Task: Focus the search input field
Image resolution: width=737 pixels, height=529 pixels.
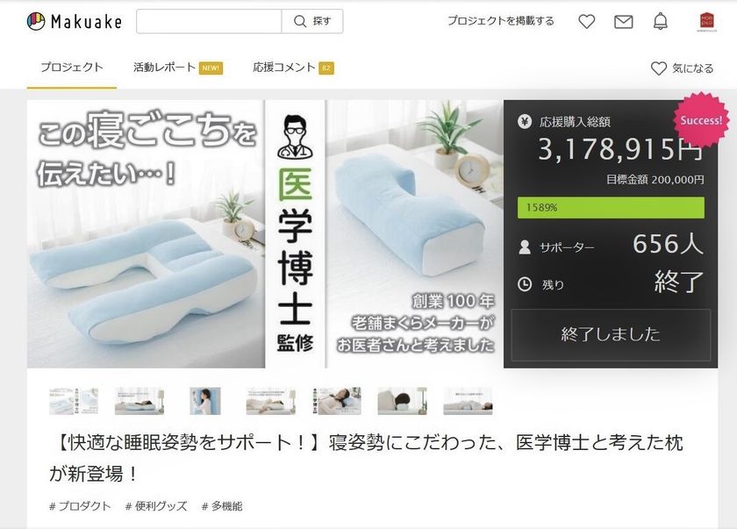Action: (x=209, y=21)
